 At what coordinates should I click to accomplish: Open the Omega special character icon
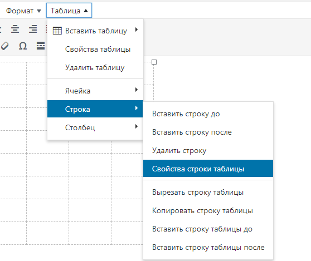23,46
